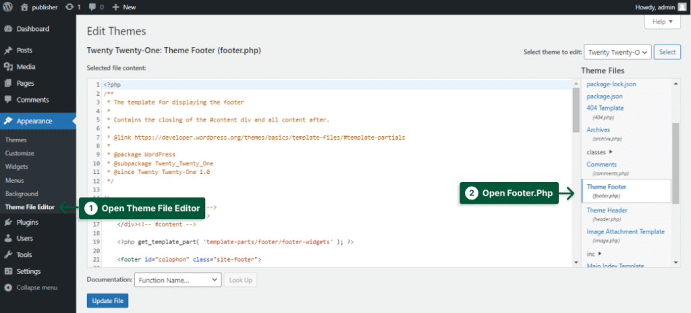Click the Posts pushpin icon
The image size is (691, 313).
pyautogui.click(x=8, y=51)
